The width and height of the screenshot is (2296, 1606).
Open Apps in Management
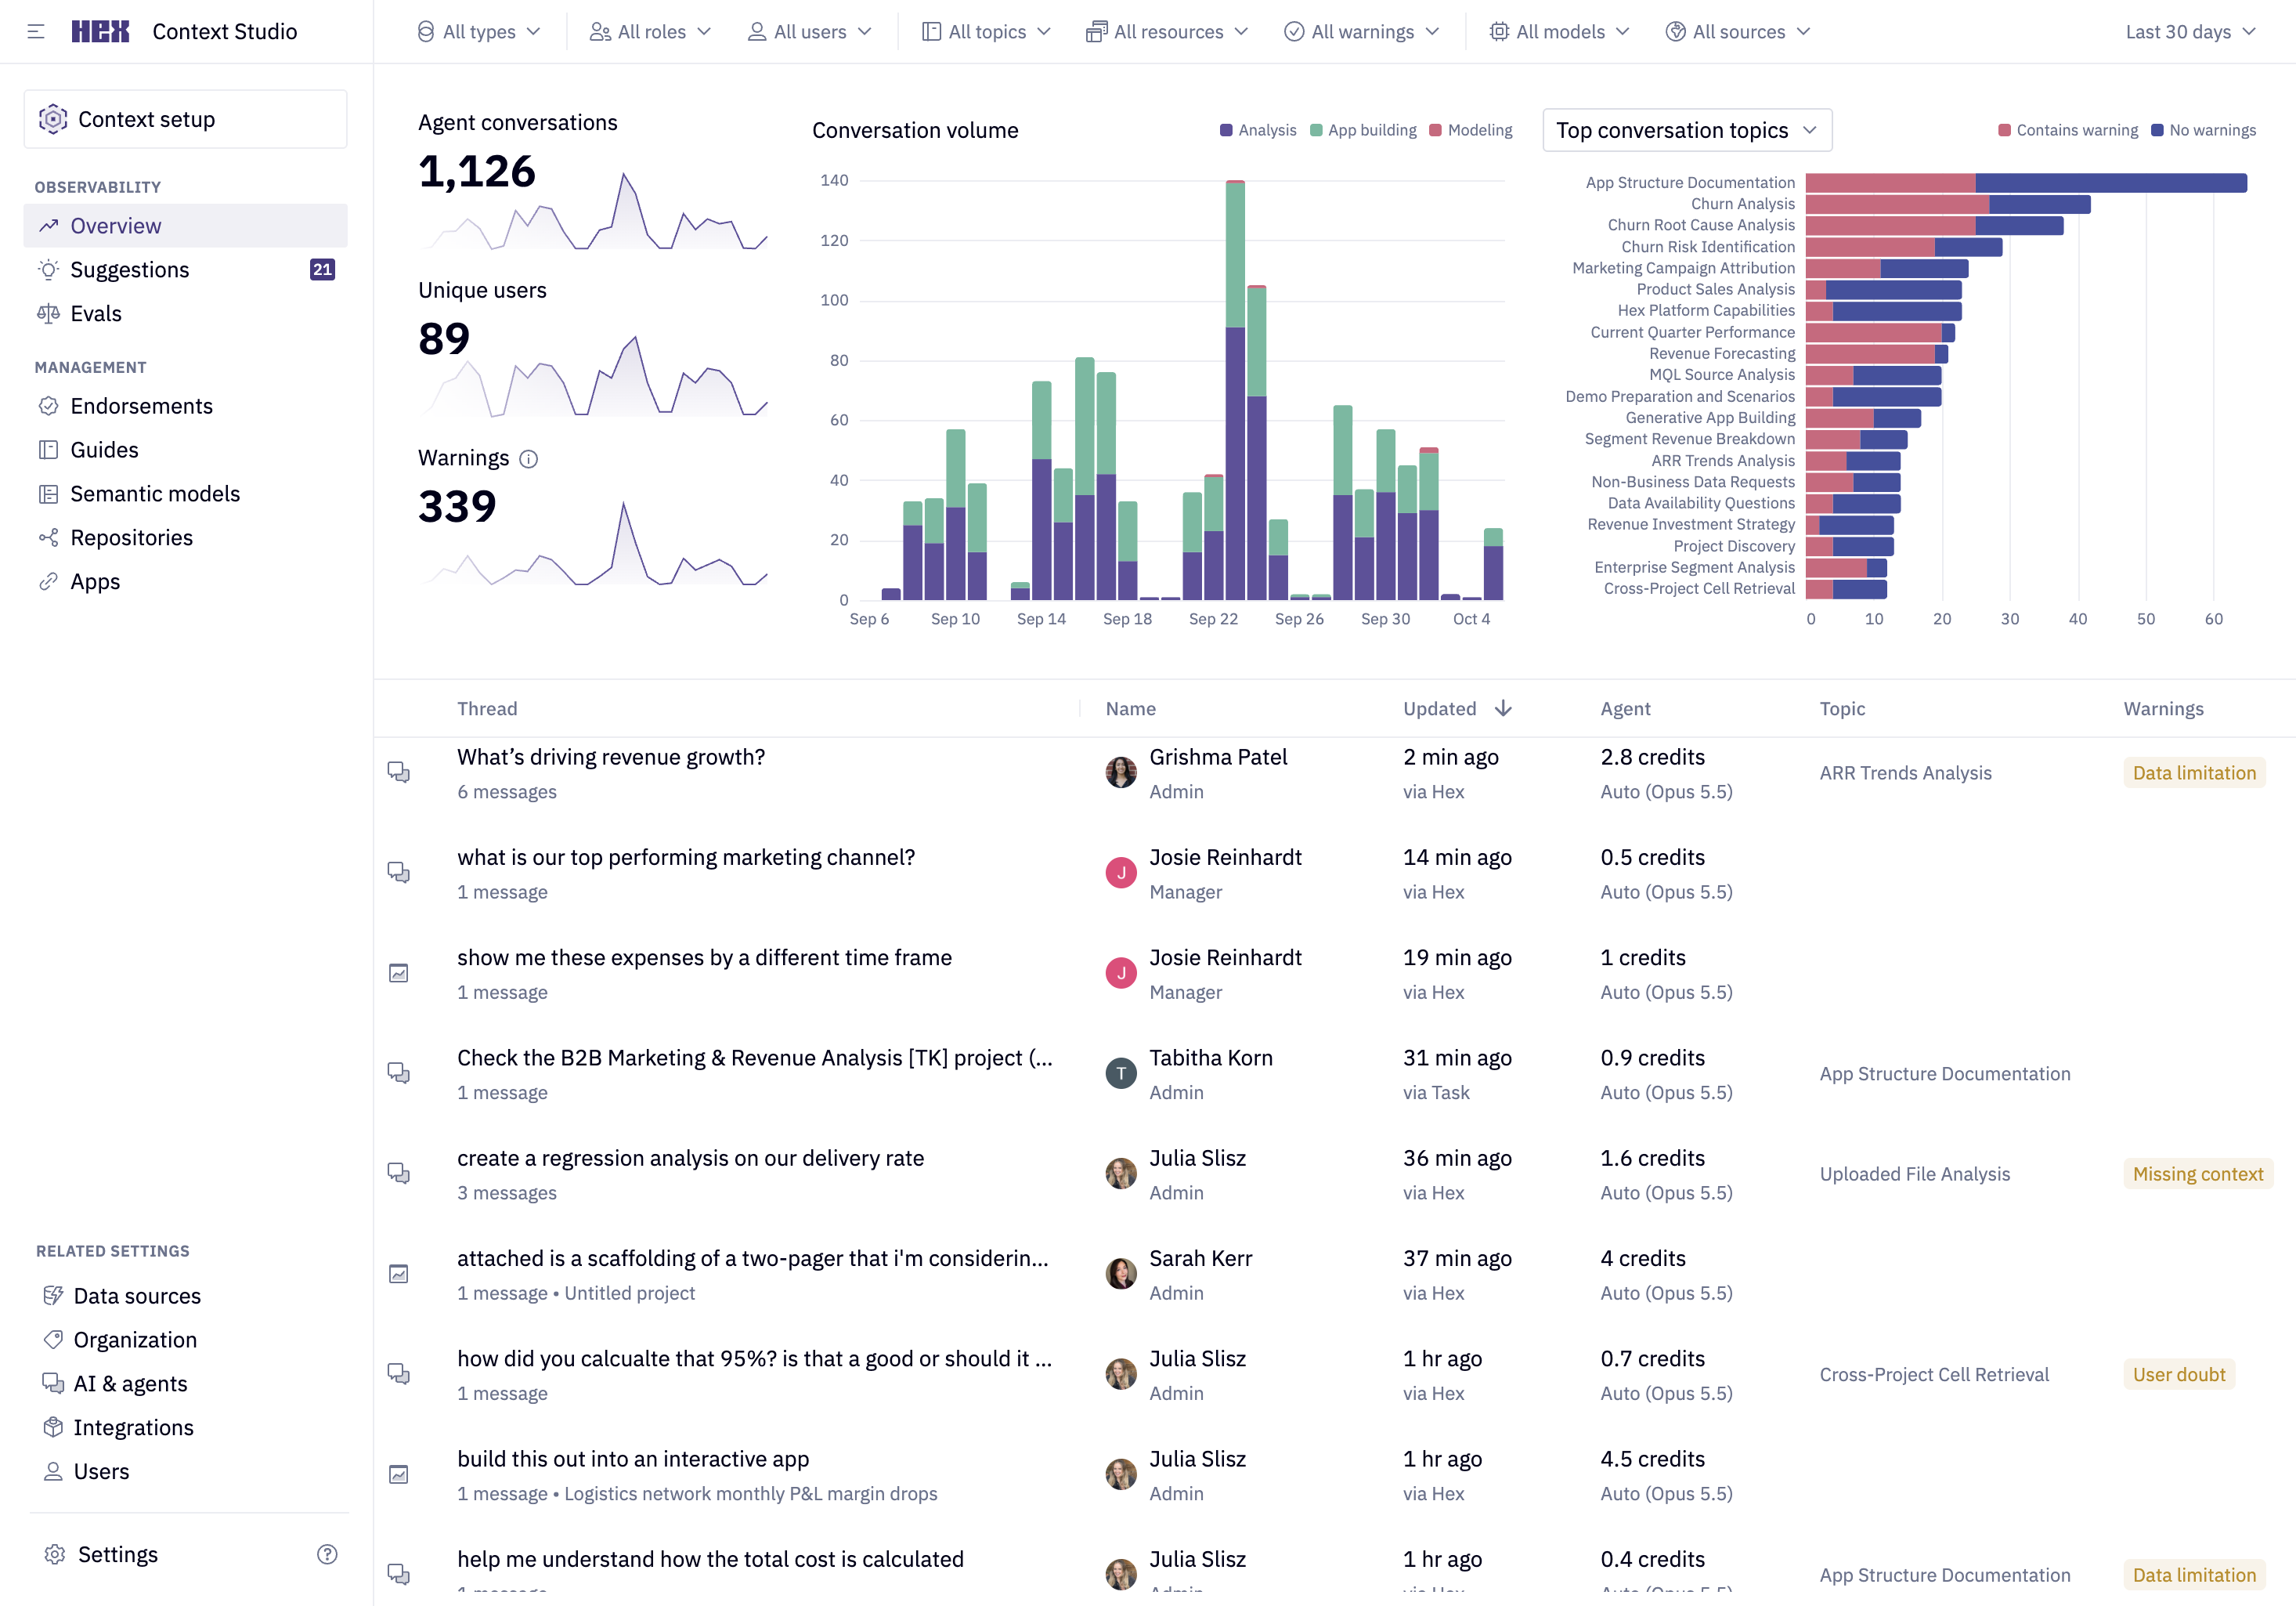(185, 581)
